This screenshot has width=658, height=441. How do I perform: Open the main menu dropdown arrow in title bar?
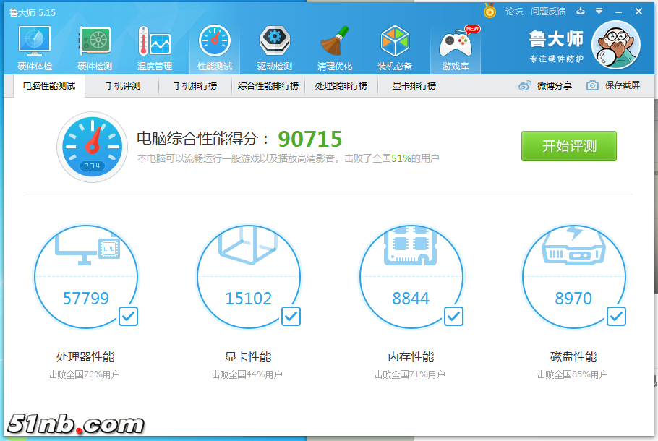coord(599,11)
